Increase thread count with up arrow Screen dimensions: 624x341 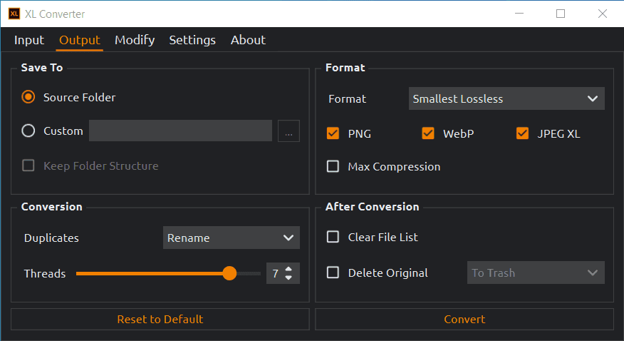click(x=288, y=269)
